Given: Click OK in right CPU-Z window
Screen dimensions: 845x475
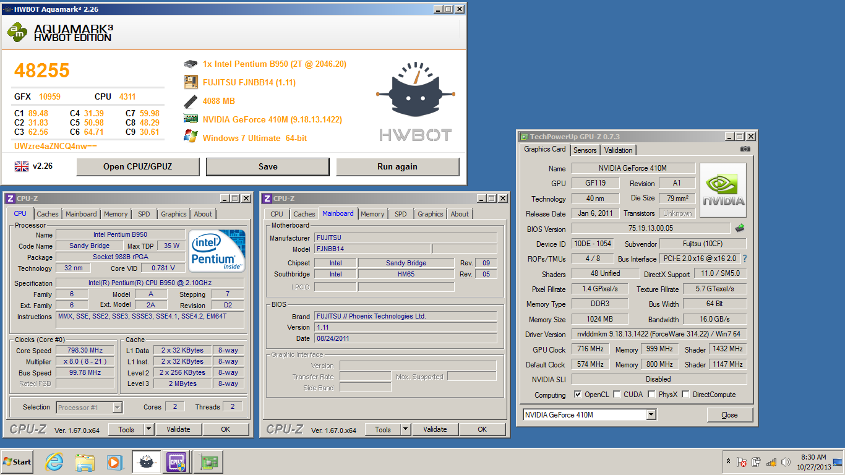Looking at the screenshot, I should (x=482, y=429).
